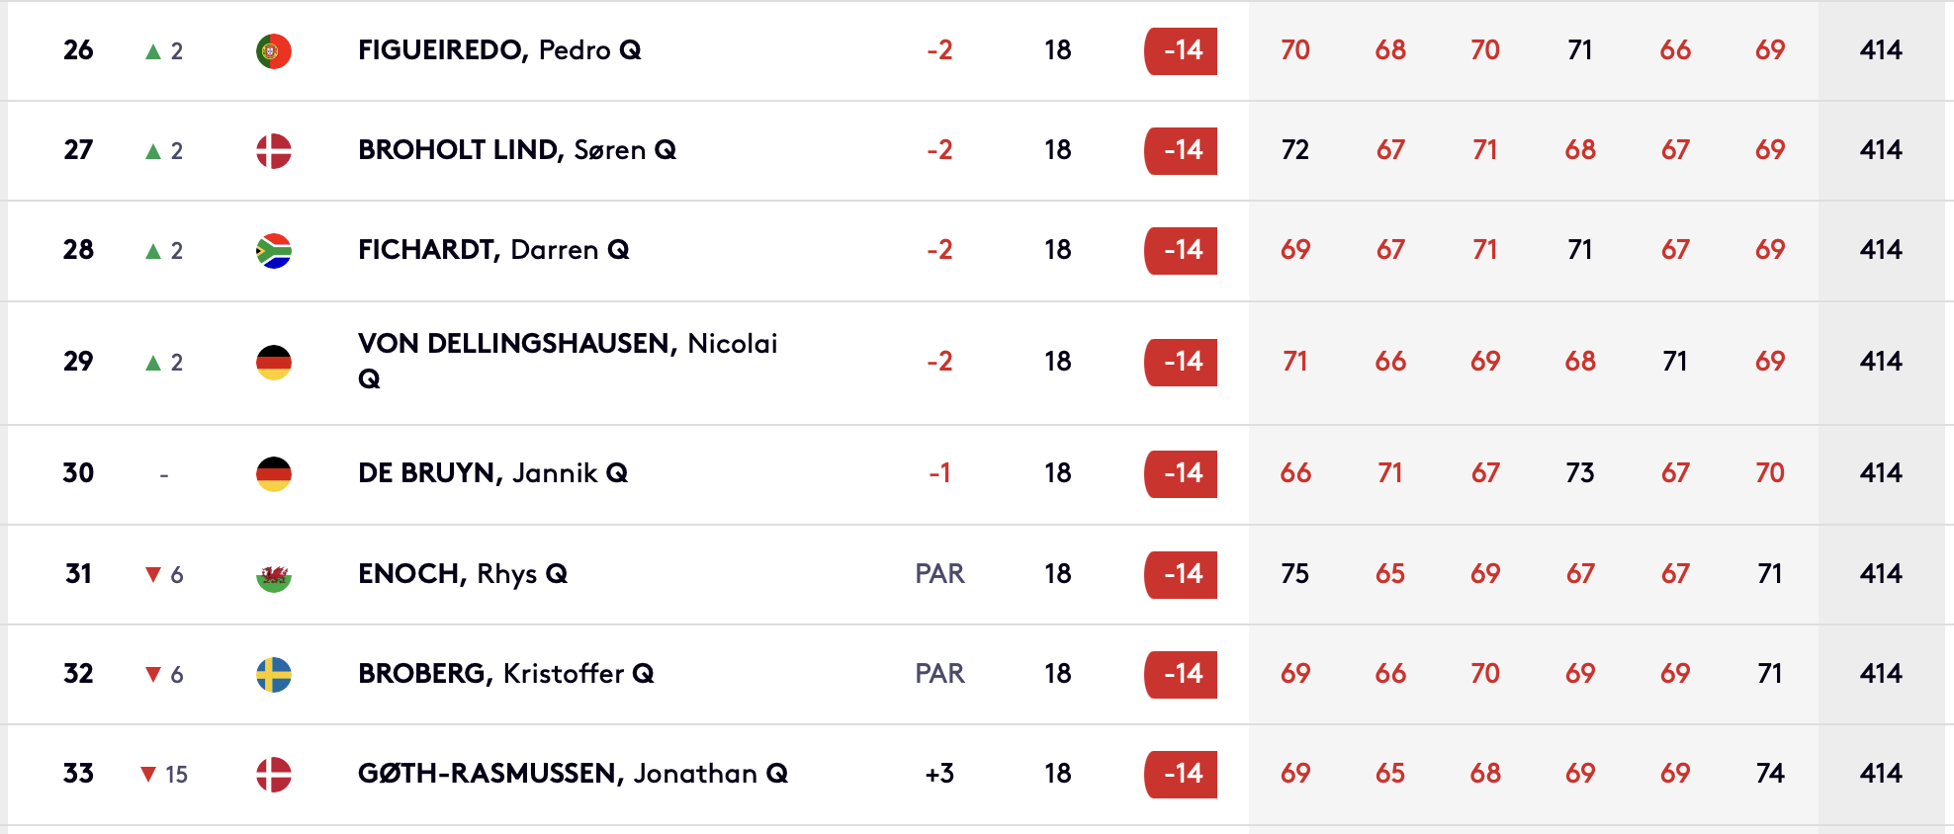Click the Wales flag beside Enoch
Screen dimensions: 1954x834
(273, 574)
